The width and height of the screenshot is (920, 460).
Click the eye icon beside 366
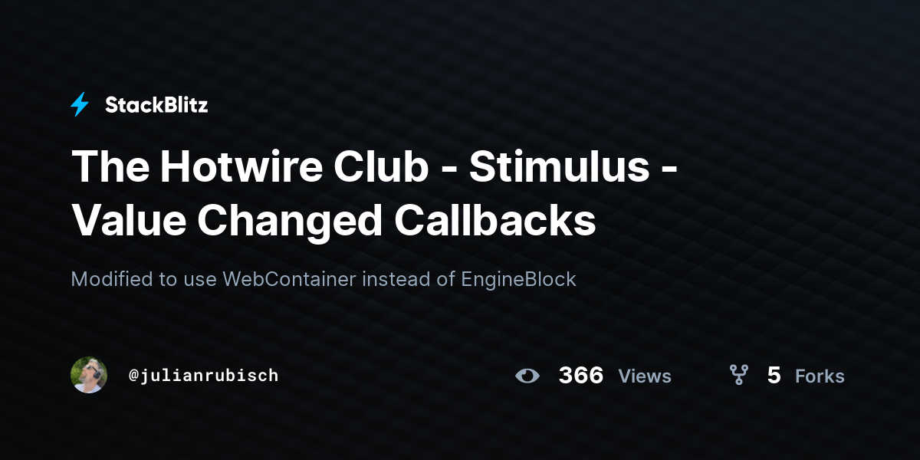tap(527, 376)
